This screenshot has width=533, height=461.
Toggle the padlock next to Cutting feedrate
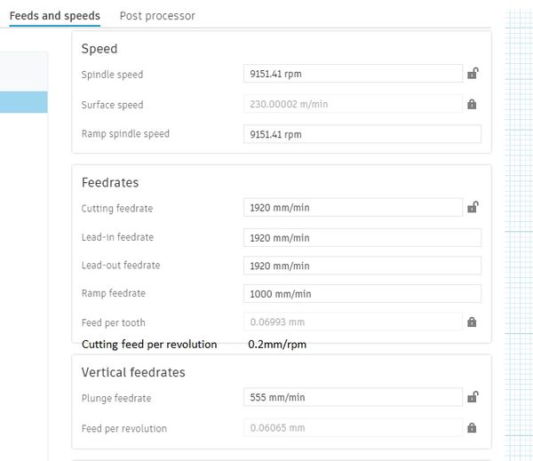click(473, 207)
